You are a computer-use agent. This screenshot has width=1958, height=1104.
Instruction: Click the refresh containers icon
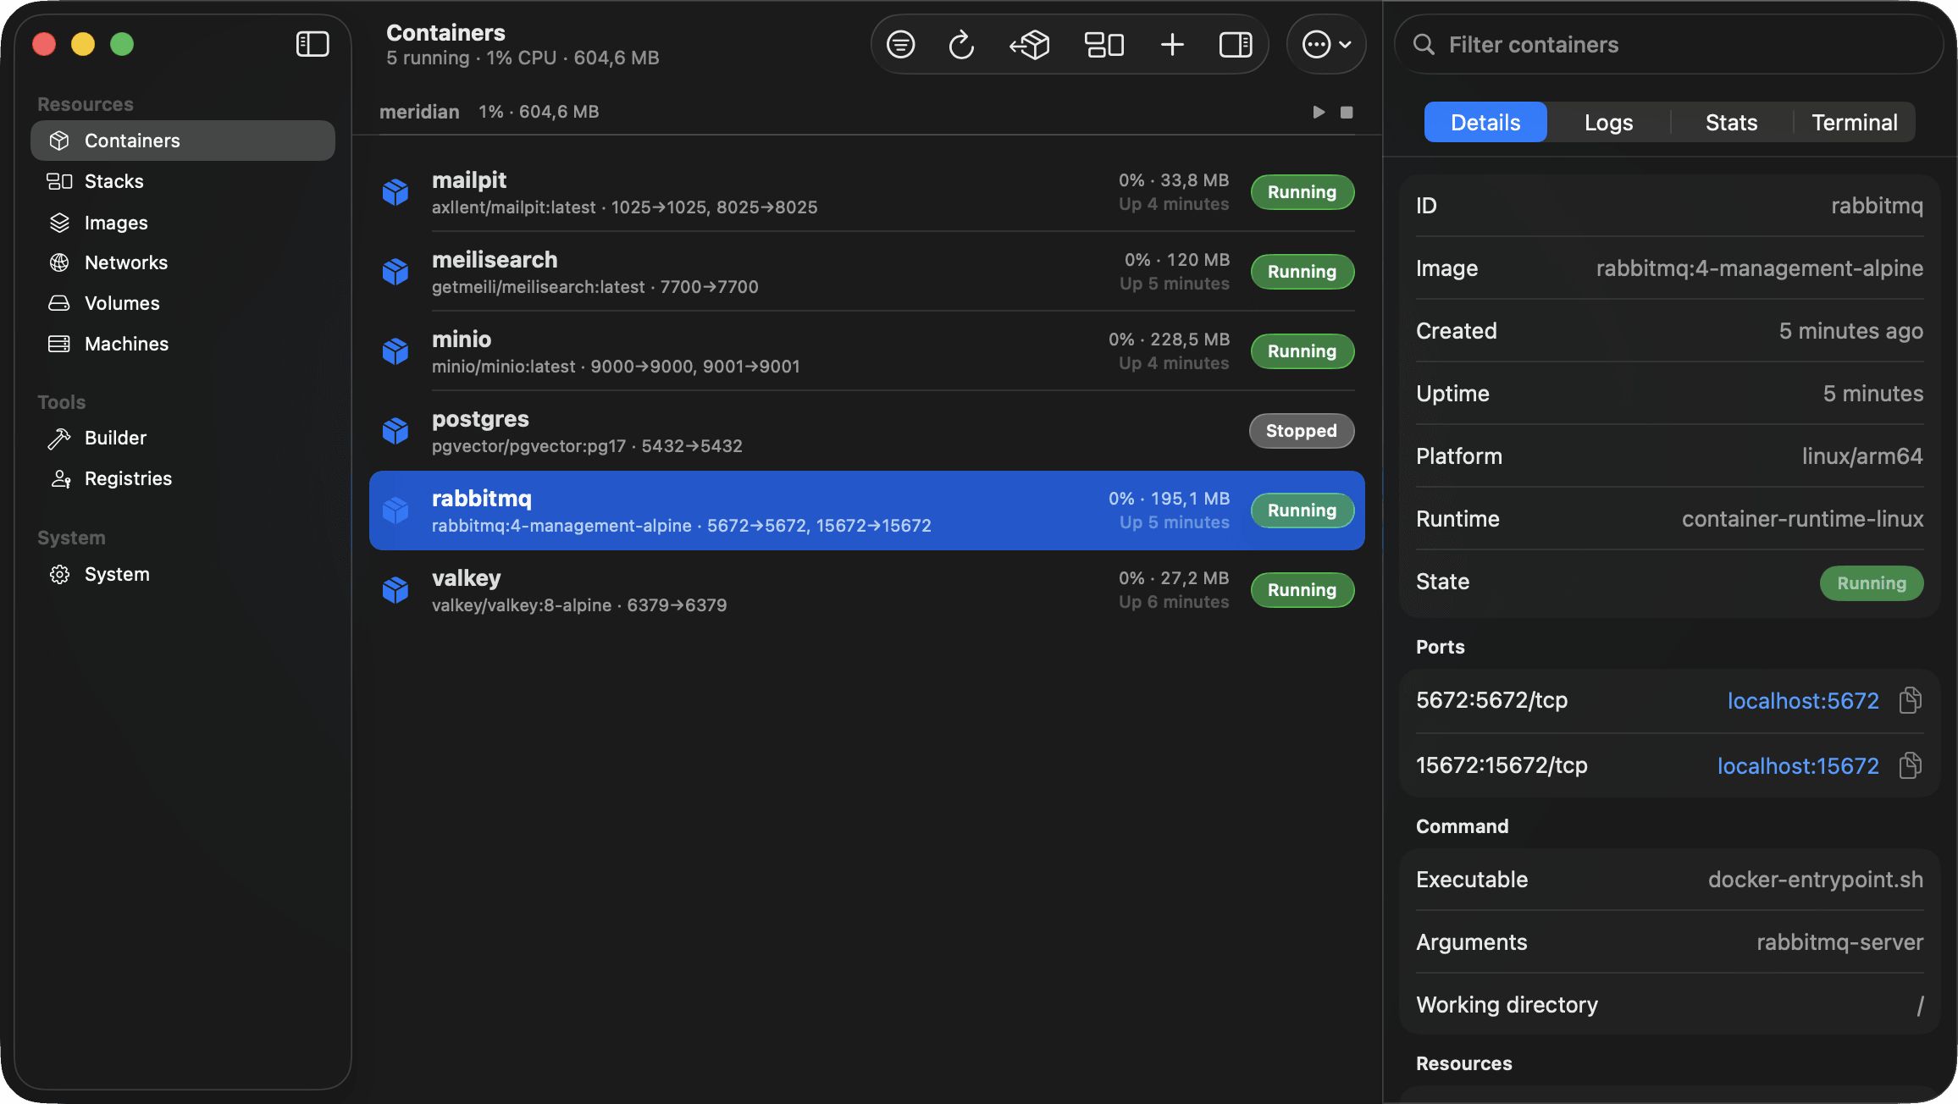pos(961,44)
